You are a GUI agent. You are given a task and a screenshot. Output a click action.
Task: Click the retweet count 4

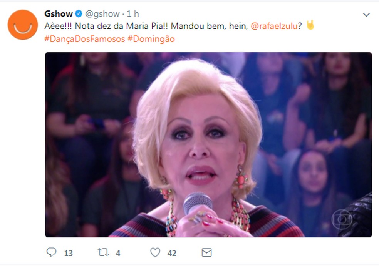click(x=118, y=253)
